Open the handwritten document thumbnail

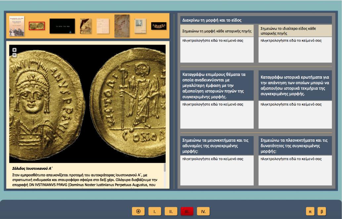point(103,26)
